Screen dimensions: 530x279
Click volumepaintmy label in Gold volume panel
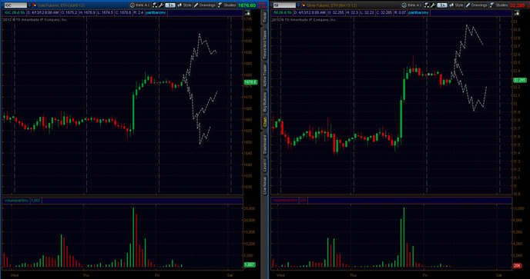tap(16, 201)
